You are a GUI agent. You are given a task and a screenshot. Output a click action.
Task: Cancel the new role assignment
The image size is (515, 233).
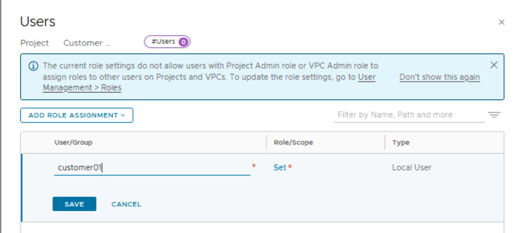pyautogui.click(x=126, y=204)
